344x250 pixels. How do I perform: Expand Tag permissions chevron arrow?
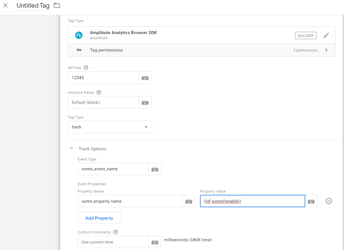327,50
